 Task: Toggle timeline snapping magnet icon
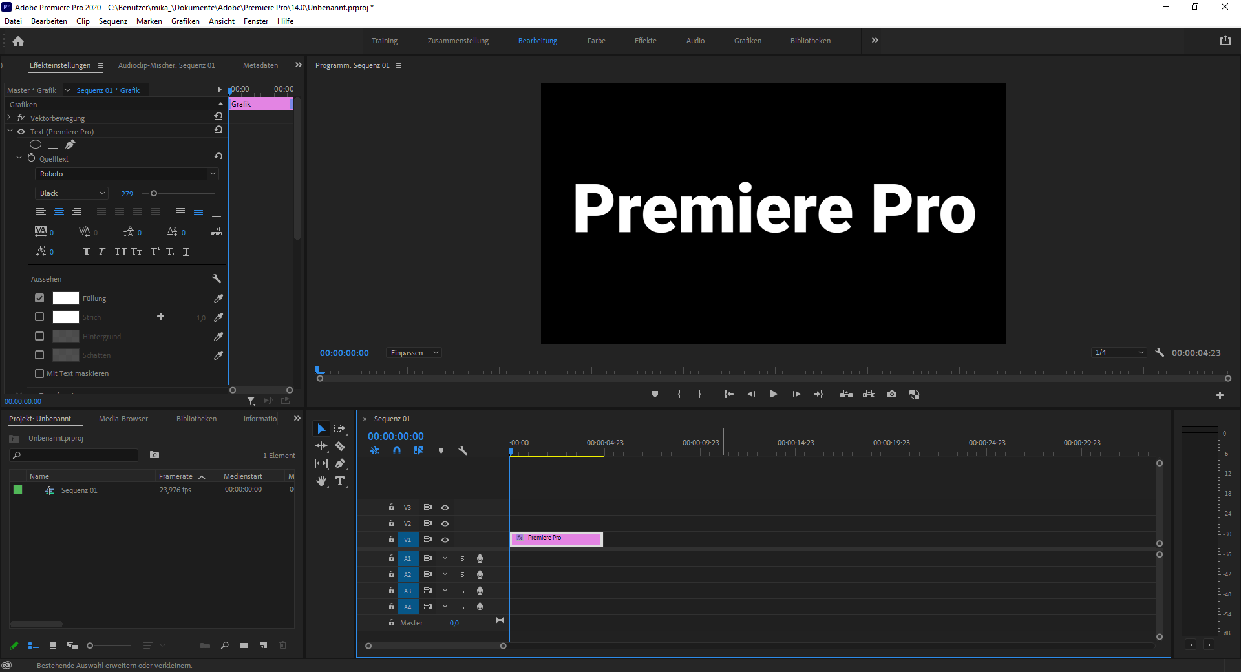397,451
